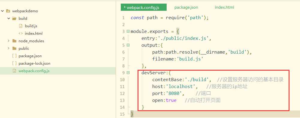Fold the output block at line 5
The width and height of the screenshot is (300, 118).
click(x=128, y=45)
